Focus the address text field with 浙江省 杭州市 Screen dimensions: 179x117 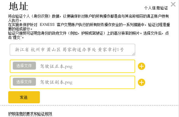point(72,50)
